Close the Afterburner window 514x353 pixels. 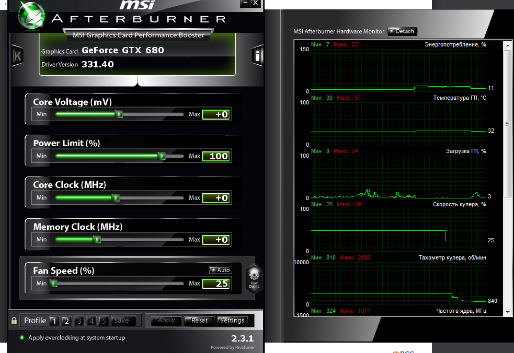click(256, 3)
